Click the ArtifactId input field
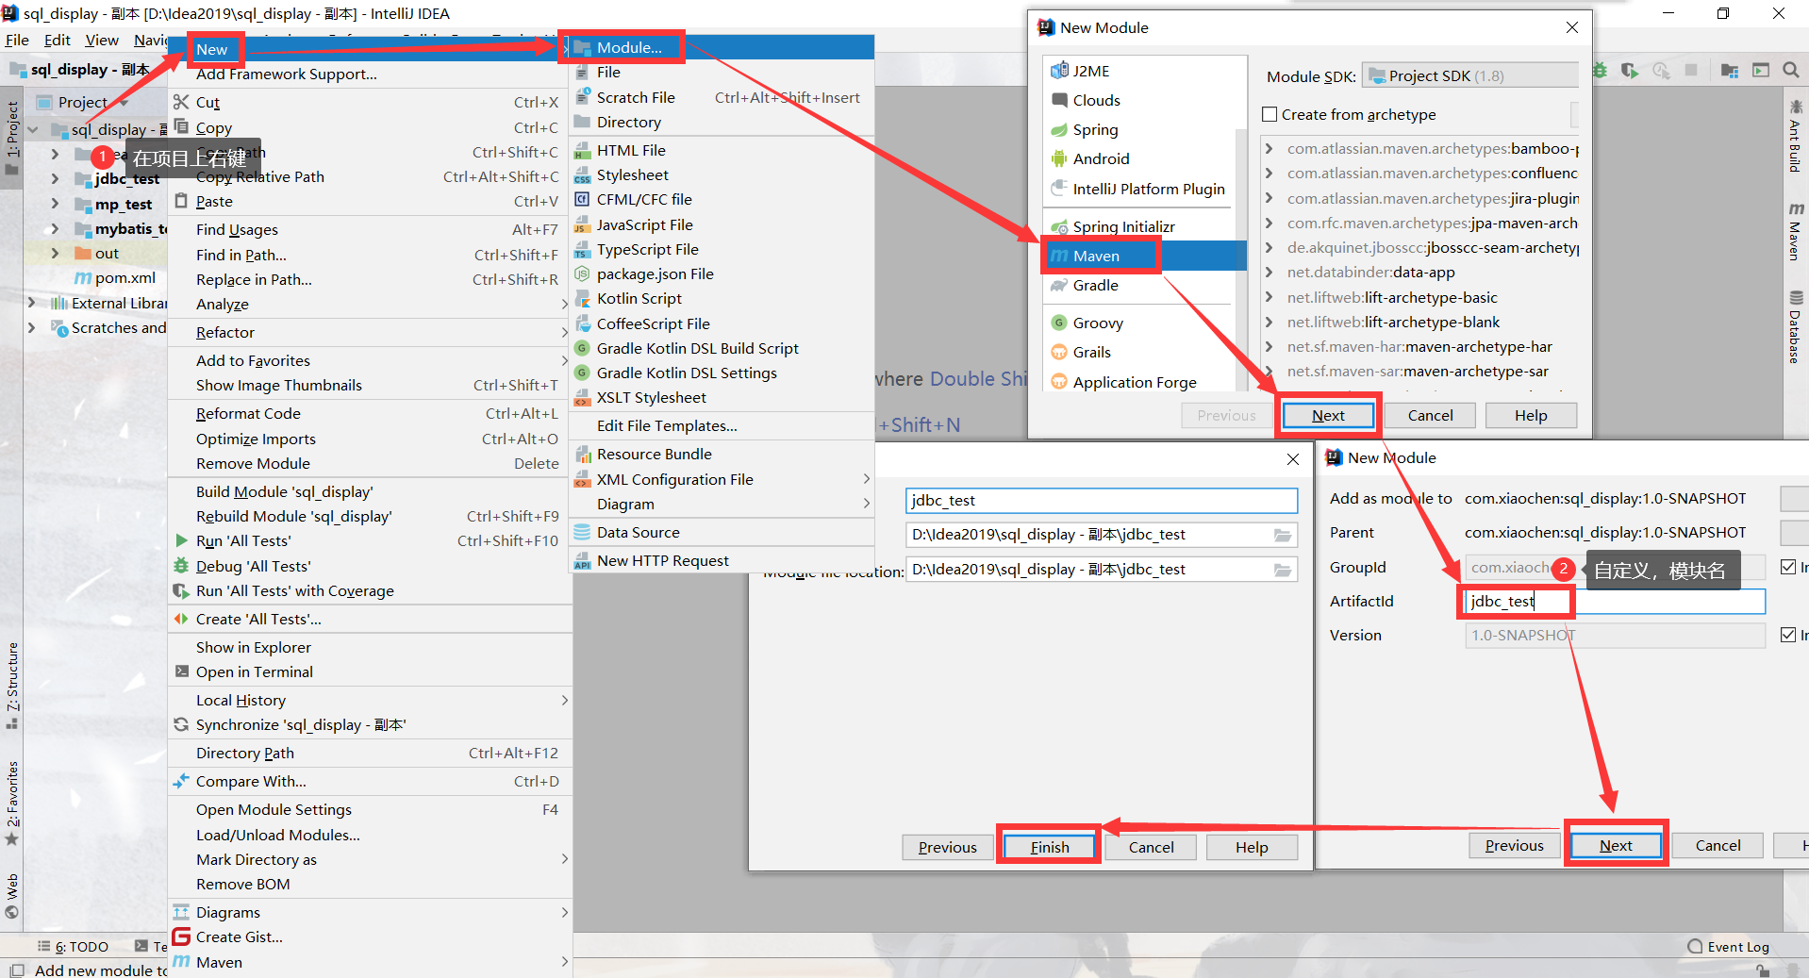This screenshot has width=1809, height=978. 1615,601
